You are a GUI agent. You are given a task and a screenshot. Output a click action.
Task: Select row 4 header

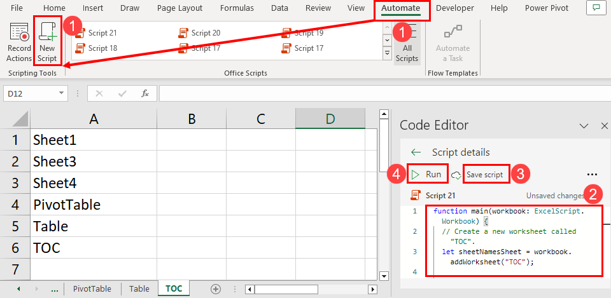(x=15, y=205)
